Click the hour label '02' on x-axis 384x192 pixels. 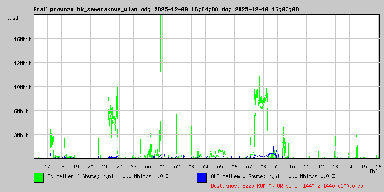pos(177,167)
